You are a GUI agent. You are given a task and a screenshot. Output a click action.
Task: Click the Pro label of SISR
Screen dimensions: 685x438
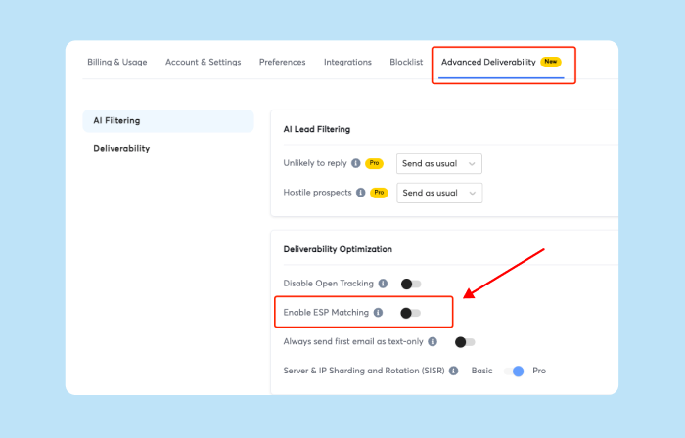pyautogui.click(x=539, y=371)
